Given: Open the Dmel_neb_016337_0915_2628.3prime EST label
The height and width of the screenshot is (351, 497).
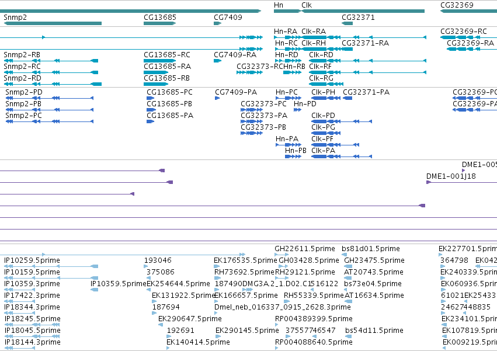Looking at the screenshot, I should (x=283, y=308).
